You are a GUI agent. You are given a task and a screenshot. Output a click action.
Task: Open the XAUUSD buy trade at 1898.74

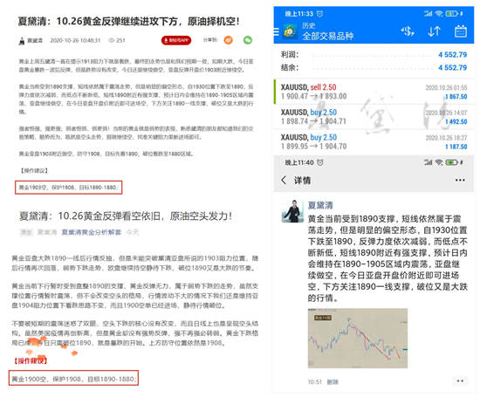point(374,117)
